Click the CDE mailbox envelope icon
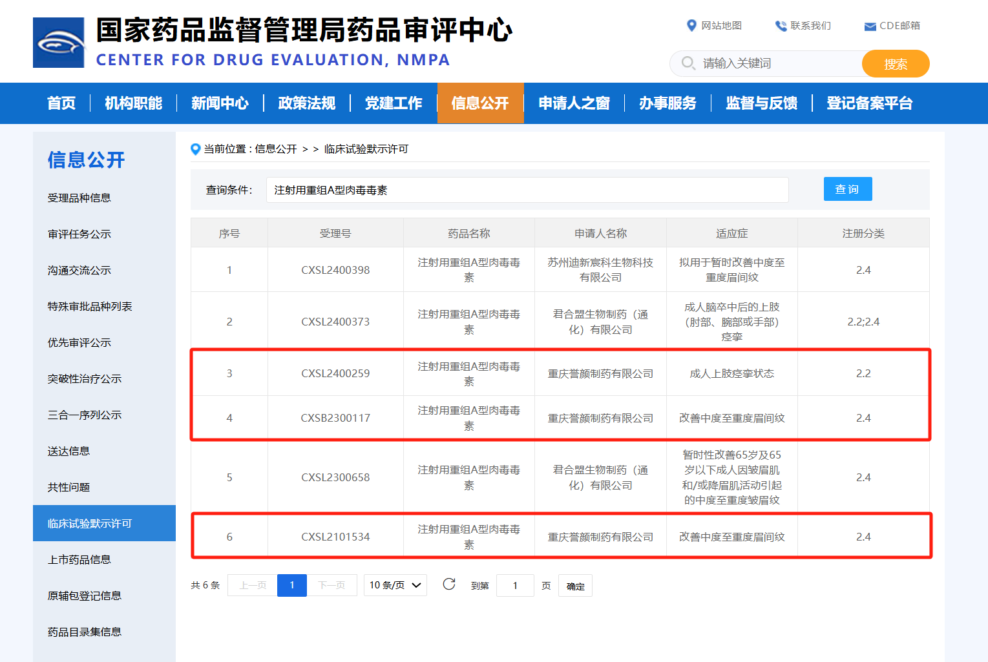 [x=870, y=26]
